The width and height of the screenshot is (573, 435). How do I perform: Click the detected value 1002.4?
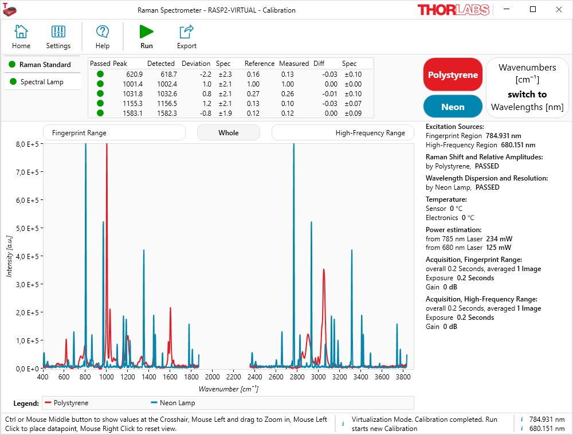point(167,84)
